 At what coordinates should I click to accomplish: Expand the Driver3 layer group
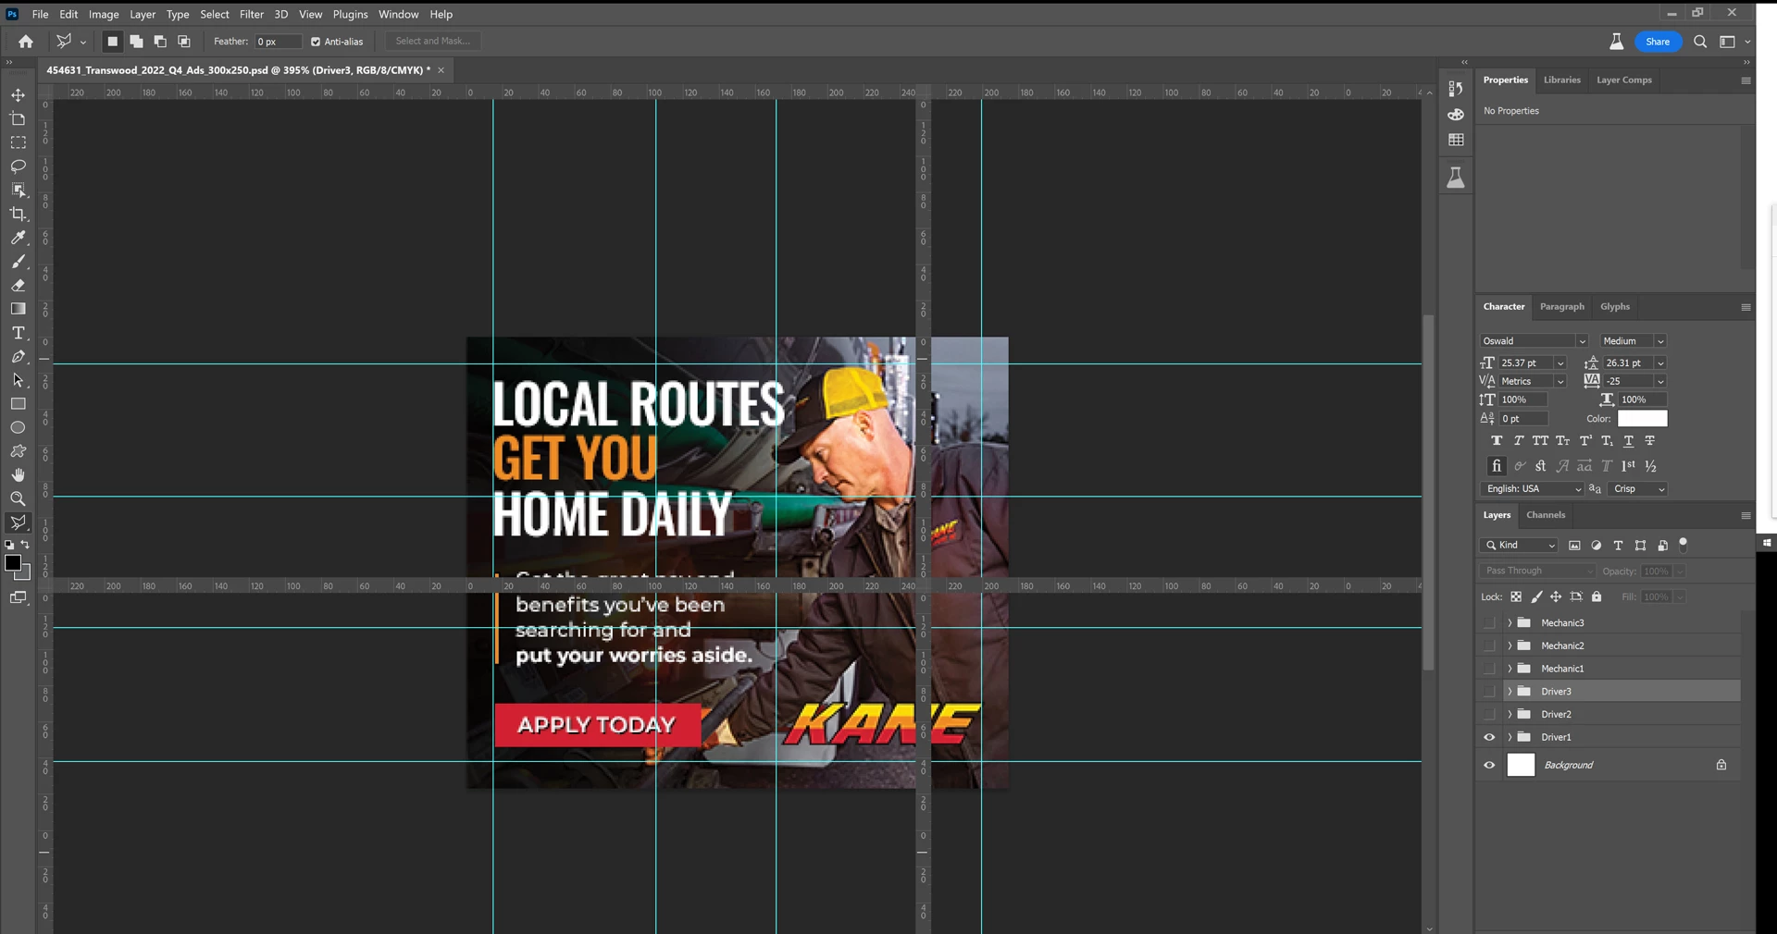point(1510,692)
